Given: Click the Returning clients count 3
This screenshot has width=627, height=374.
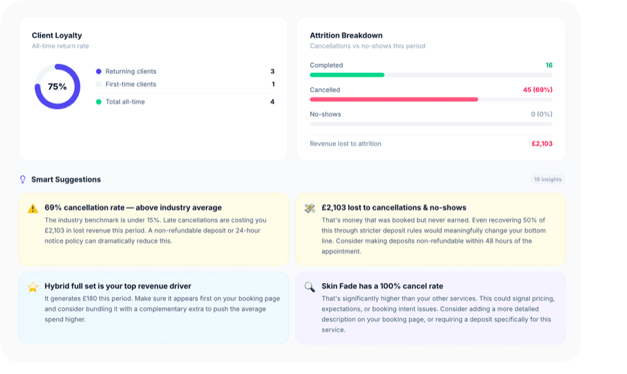Looking at the screenshot, I should pyautogui.click(x=272, y=72).
